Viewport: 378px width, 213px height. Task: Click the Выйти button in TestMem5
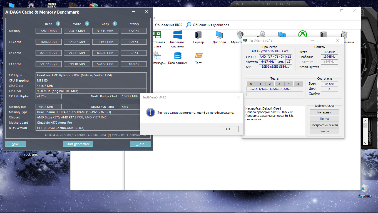(324, 131)
